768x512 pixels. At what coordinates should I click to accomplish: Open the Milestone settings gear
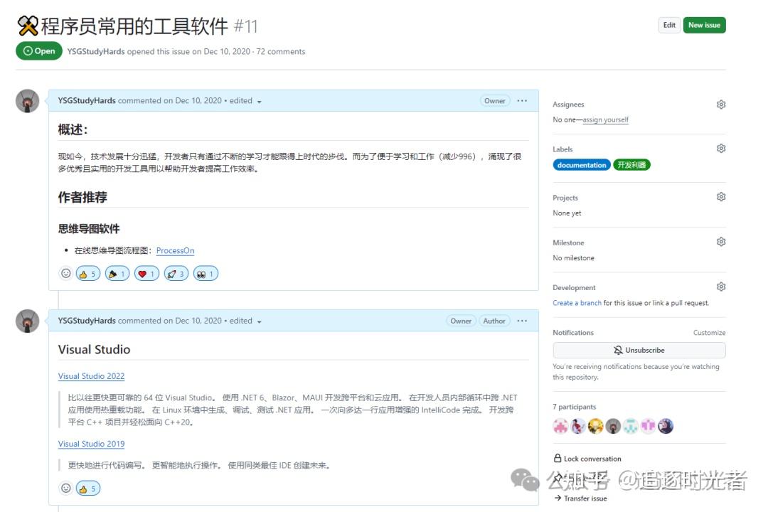tap(721, 242)
